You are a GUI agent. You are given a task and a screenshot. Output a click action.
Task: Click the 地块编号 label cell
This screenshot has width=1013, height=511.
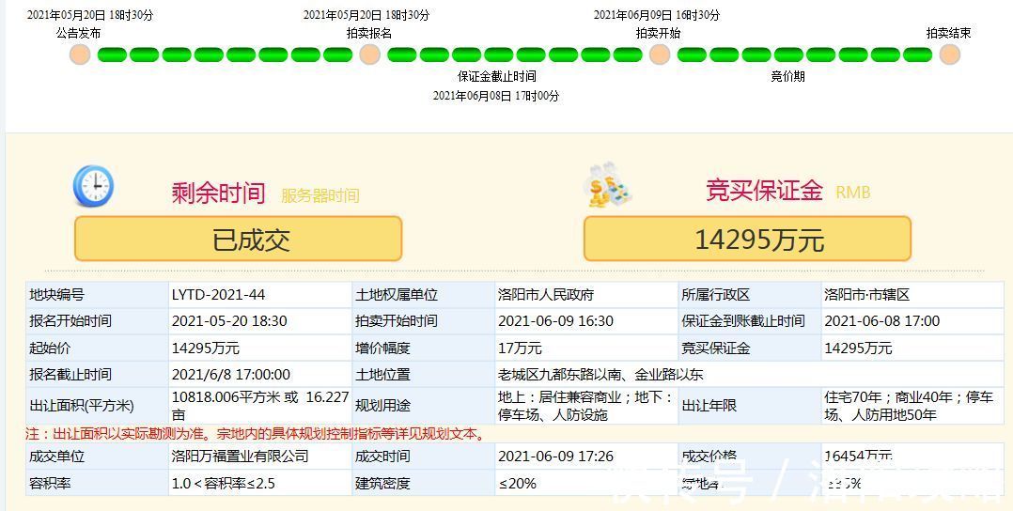coord(97,295)
